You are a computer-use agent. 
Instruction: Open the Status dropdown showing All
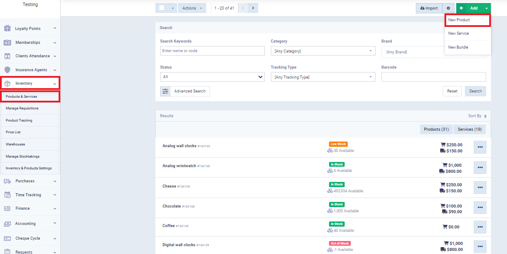[212, 77]
